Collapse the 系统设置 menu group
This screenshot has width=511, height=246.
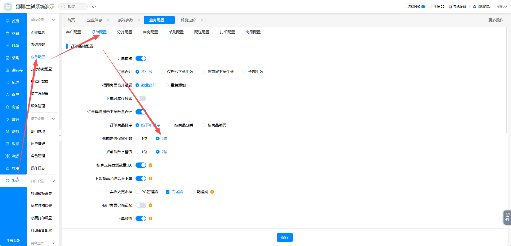click(x=53, y=20)
